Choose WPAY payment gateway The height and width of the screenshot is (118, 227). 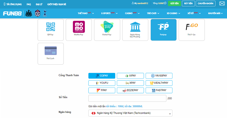pyautogui.click(x=130, y=76)
